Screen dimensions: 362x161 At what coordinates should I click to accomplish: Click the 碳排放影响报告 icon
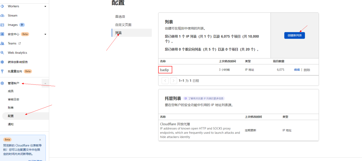(x=2, y=62)
